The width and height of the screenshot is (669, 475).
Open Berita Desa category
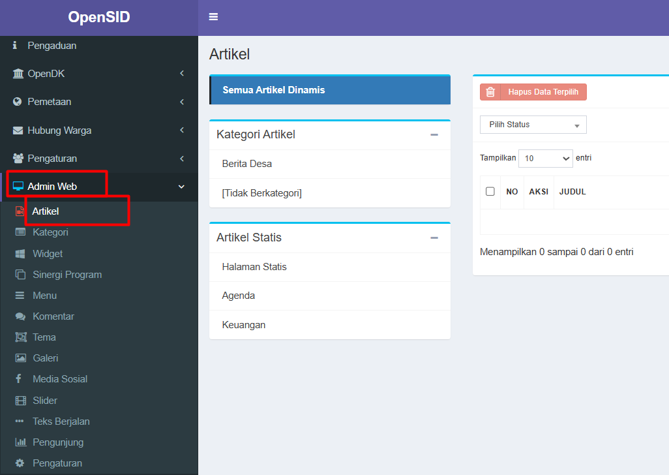(330, 164)
